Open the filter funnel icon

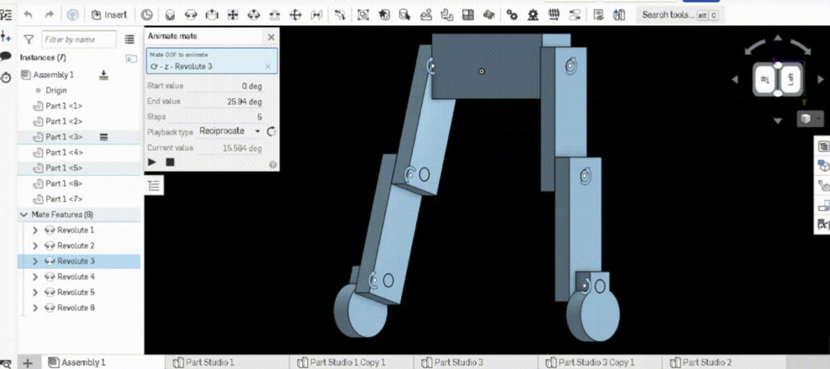[29, 40]
